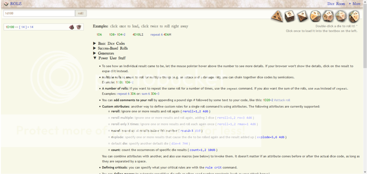Viewport: 367px width, 174px height.
Task: Pick the ten-sided d10 die icon
Action: (x=315, y=16)
